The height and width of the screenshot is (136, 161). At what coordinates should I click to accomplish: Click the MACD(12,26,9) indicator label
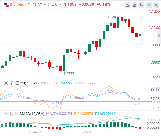tap(32, 114)
